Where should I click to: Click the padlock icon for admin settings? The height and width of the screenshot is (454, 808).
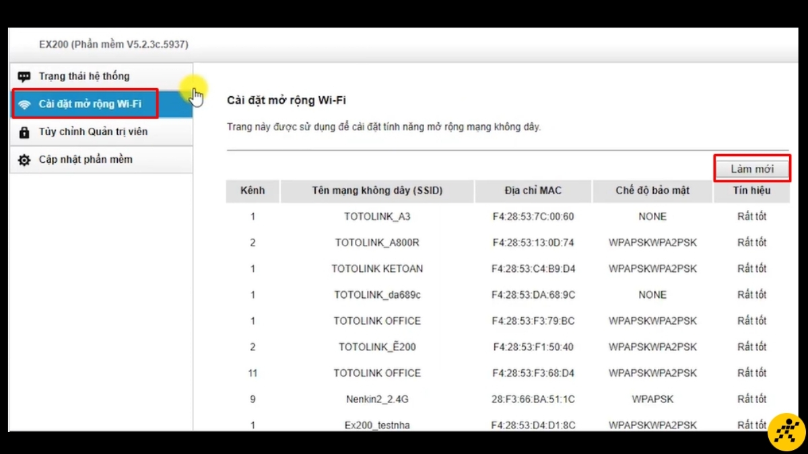[24, 133]
